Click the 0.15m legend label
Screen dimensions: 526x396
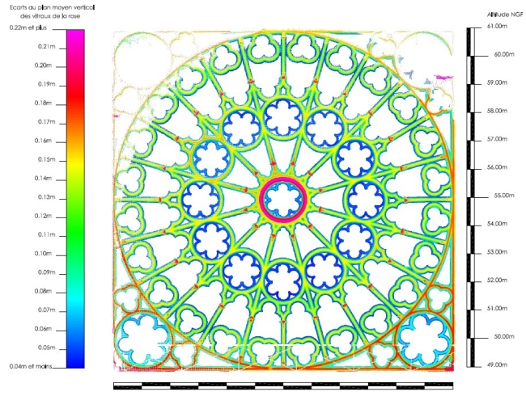click(47, 159)
